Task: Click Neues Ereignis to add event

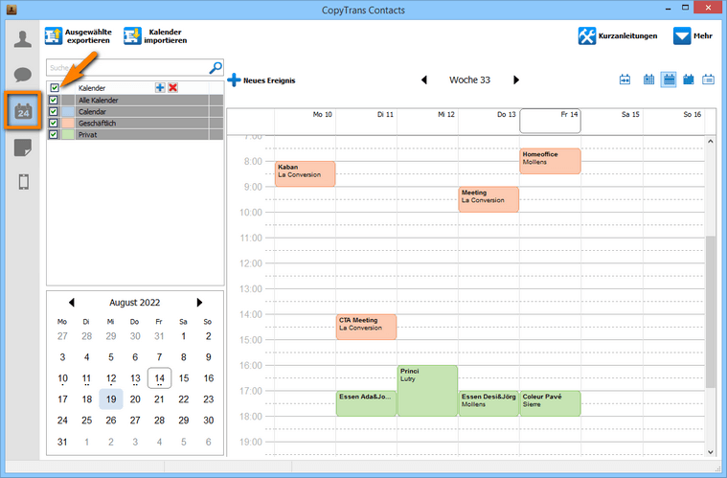Action: (261, 80)
